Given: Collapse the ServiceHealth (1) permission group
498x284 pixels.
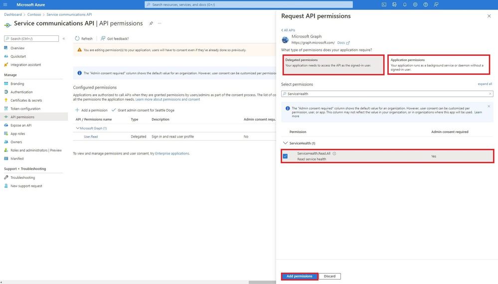Looking at the screenshot, I should [285, 143].
